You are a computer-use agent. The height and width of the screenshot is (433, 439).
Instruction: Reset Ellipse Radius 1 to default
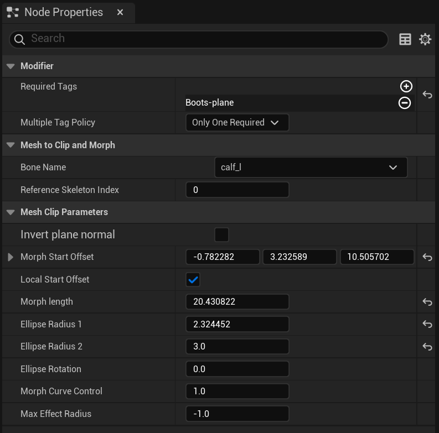click(427, 324)
